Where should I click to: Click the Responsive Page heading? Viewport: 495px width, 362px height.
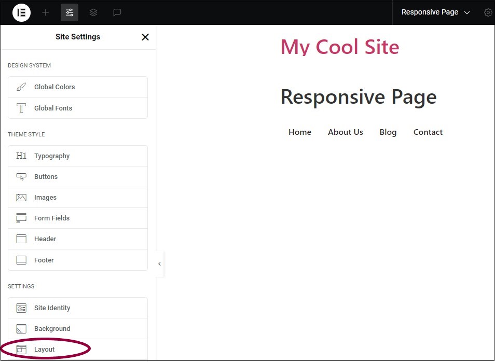[x=359, y=97]
